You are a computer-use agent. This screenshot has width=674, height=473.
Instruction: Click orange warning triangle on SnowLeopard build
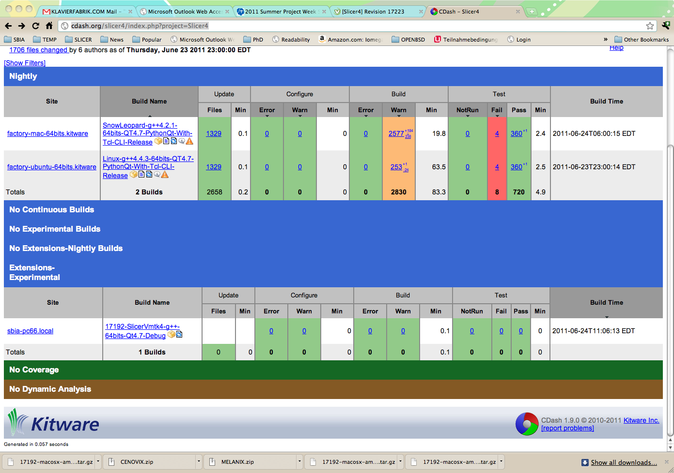tap(189, 141)
